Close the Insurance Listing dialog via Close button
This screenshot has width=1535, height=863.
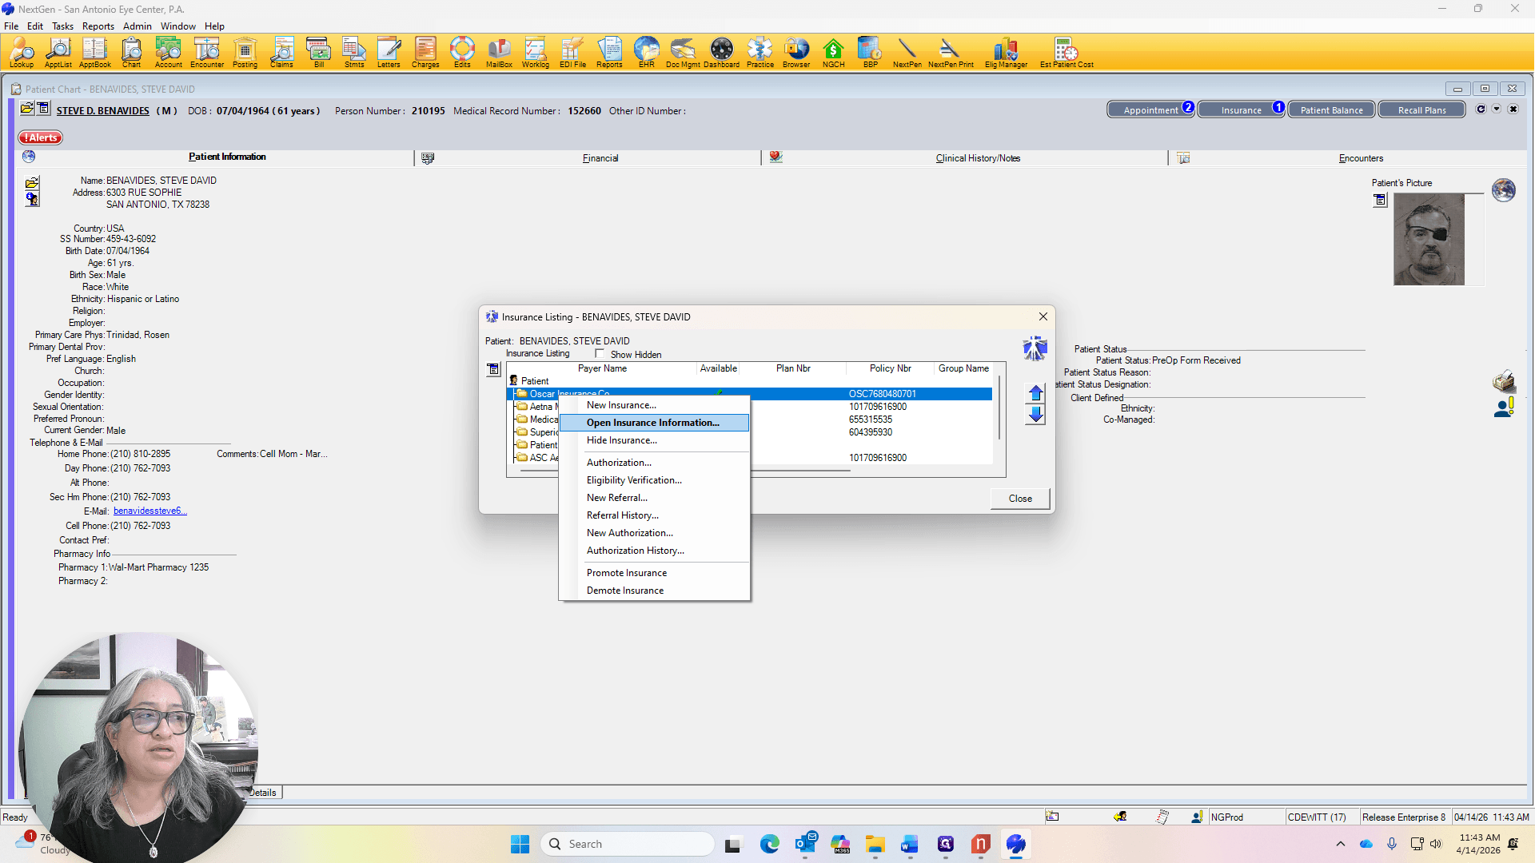[1020, 499]
